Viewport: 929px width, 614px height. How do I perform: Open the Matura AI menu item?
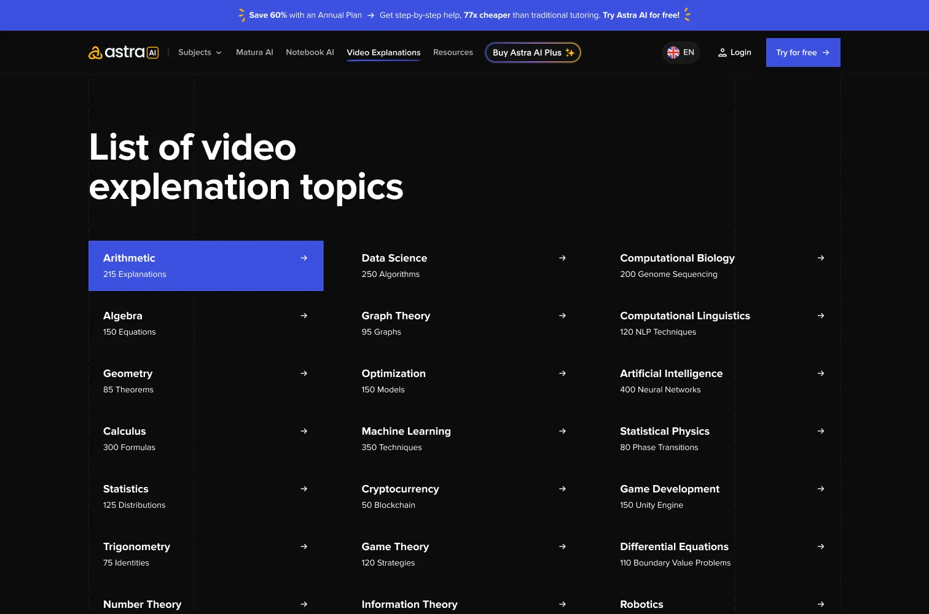[254, 53]
